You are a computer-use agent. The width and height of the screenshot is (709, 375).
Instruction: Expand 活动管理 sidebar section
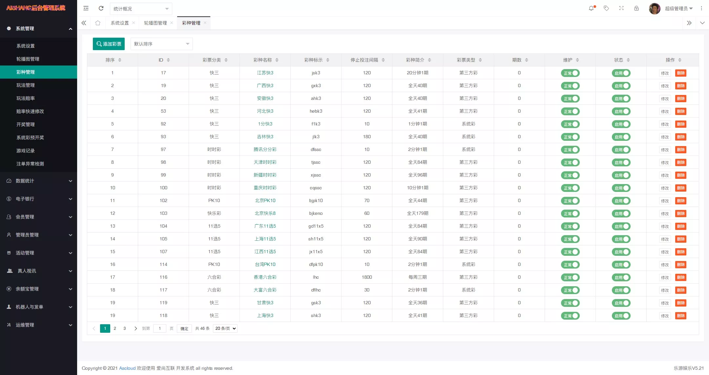[x=38, y=253]
